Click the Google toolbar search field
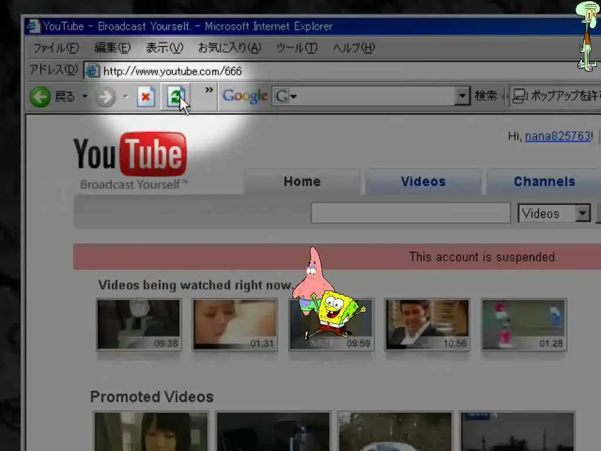 point(364,96)
